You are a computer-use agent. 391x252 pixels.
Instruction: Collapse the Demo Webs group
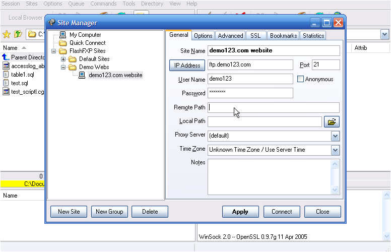tap(63, 67)
